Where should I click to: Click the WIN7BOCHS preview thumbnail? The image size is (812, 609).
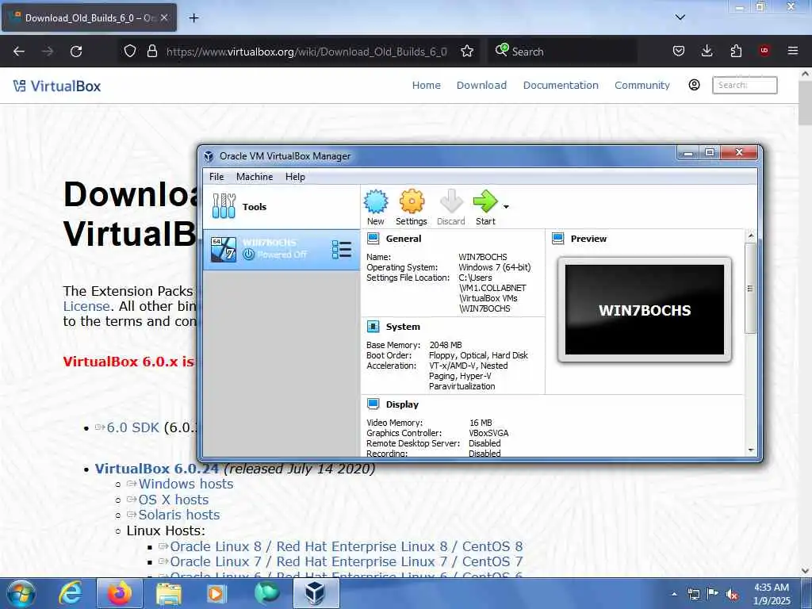tap(645, 310)
